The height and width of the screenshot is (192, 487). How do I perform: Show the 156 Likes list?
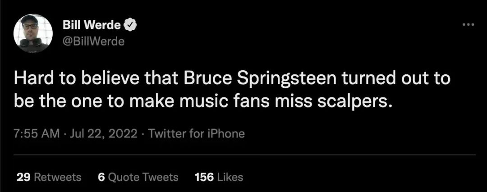pyautogui.click(x=218, y=177)
